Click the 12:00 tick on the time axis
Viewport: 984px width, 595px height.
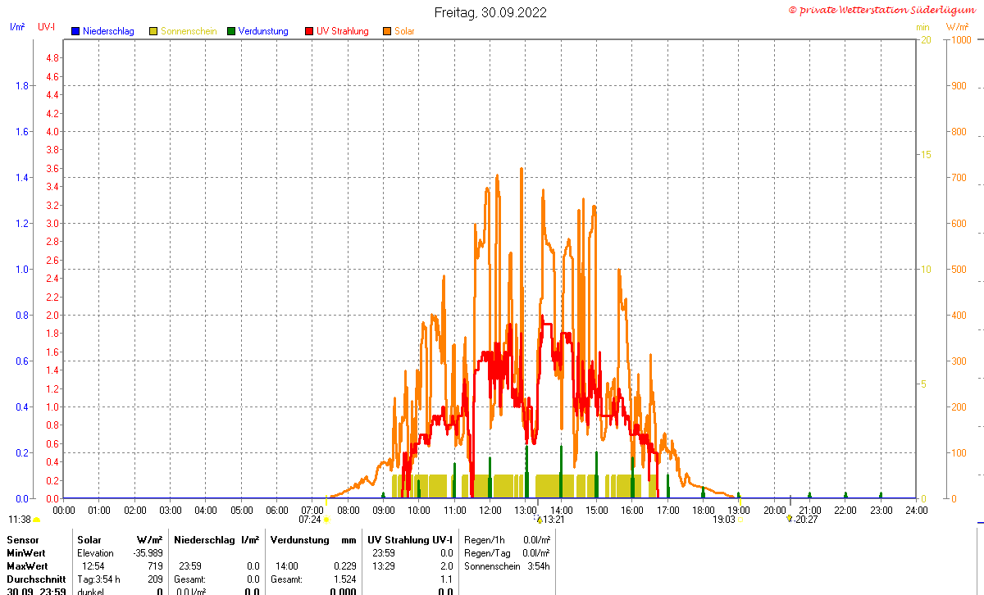point(490,510)
